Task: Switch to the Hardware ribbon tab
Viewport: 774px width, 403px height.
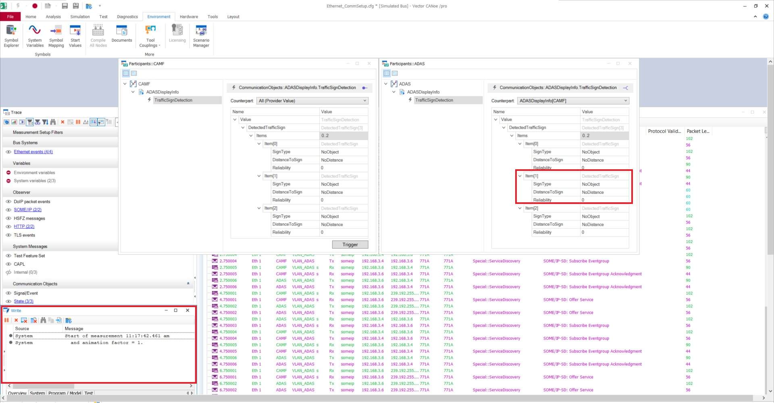Action: [189, 17]
